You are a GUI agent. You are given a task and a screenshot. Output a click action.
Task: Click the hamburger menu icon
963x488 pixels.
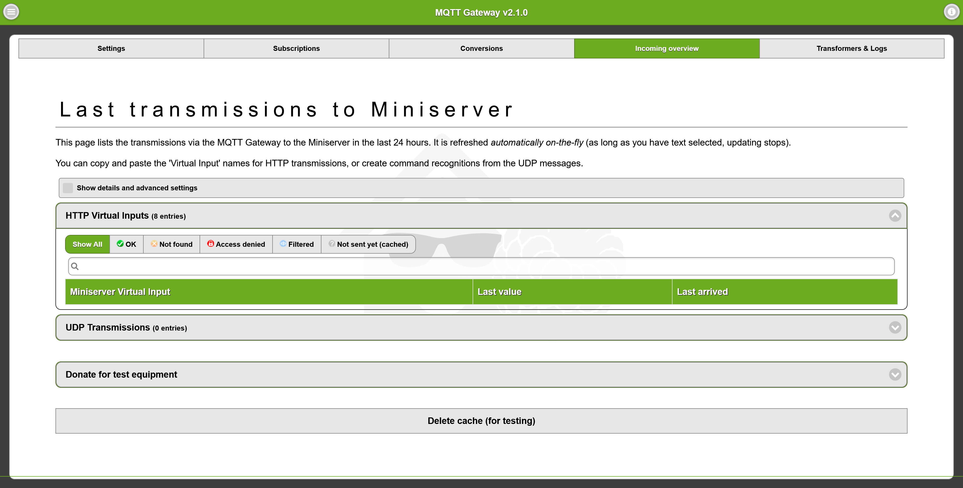click(x=12, y=12)
